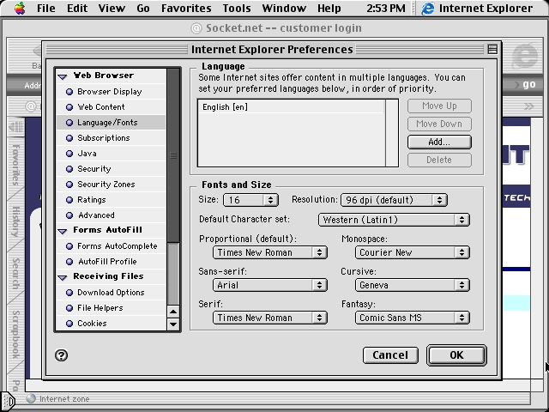
Task: Open the Help menu
Action: pyautogui.click(x=329, y=8)
